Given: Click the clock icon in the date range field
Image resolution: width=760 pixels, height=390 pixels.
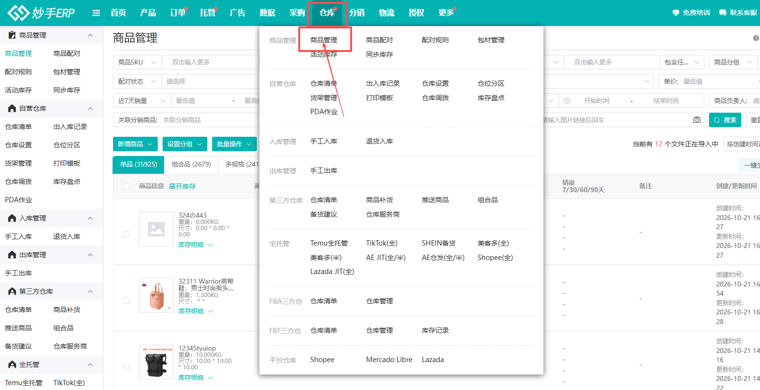Looking at the screenshot, I should point(567,101).
